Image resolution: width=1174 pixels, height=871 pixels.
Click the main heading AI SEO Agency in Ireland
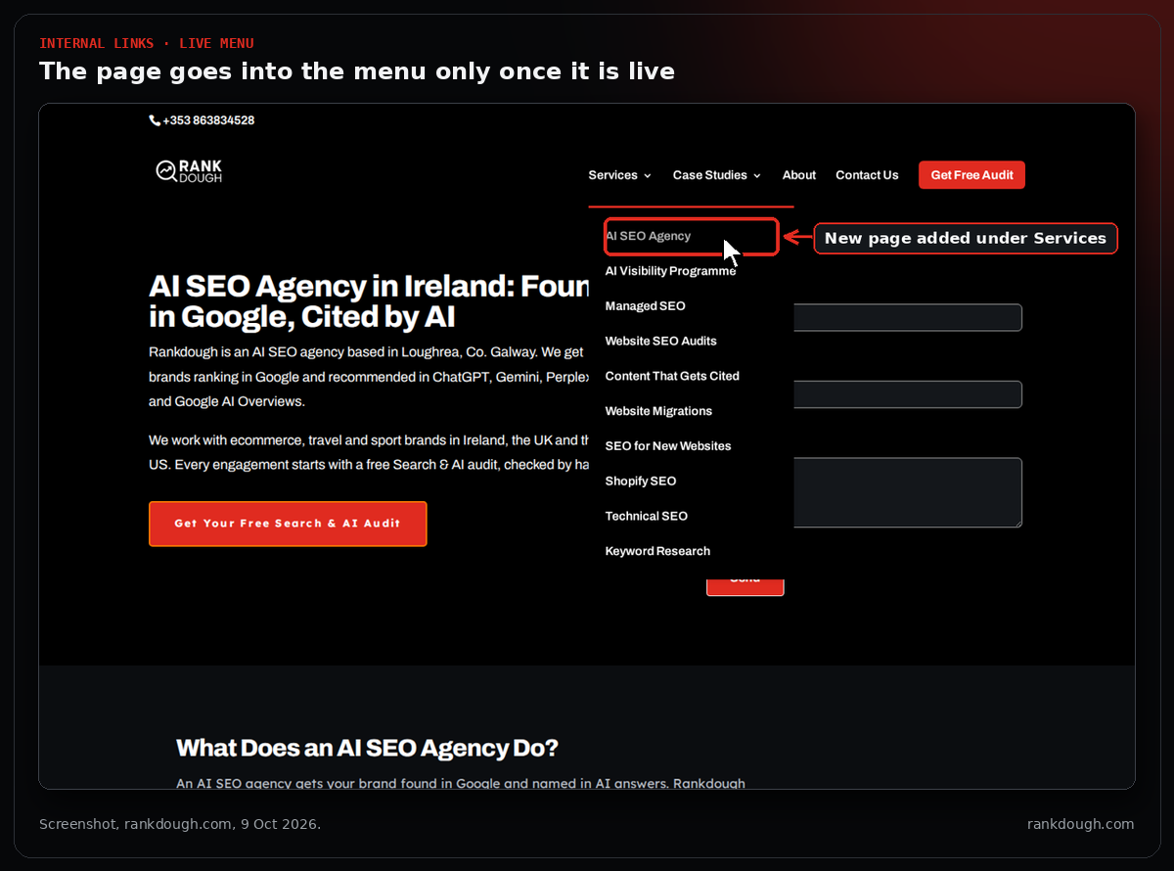coord(370,301)
